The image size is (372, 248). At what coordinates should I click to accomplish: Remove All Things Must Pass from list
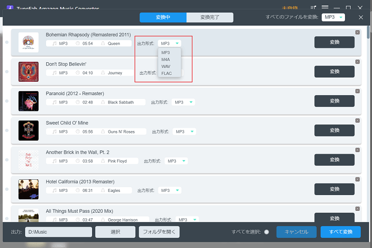357,209
